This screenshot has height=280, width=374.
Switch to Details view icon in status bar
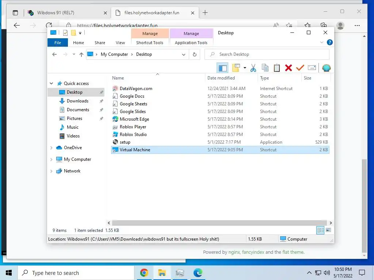coord(320,230)
